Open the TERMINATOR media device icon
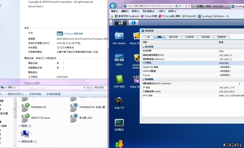Image resolution: width=244 pixels, height=148 pixels. (26, 107)
